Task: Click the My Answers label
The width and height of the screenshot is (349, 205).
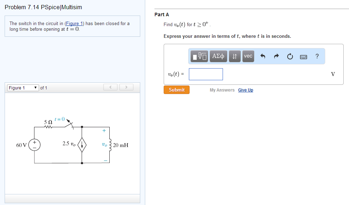Action: (x=223, y=90)
